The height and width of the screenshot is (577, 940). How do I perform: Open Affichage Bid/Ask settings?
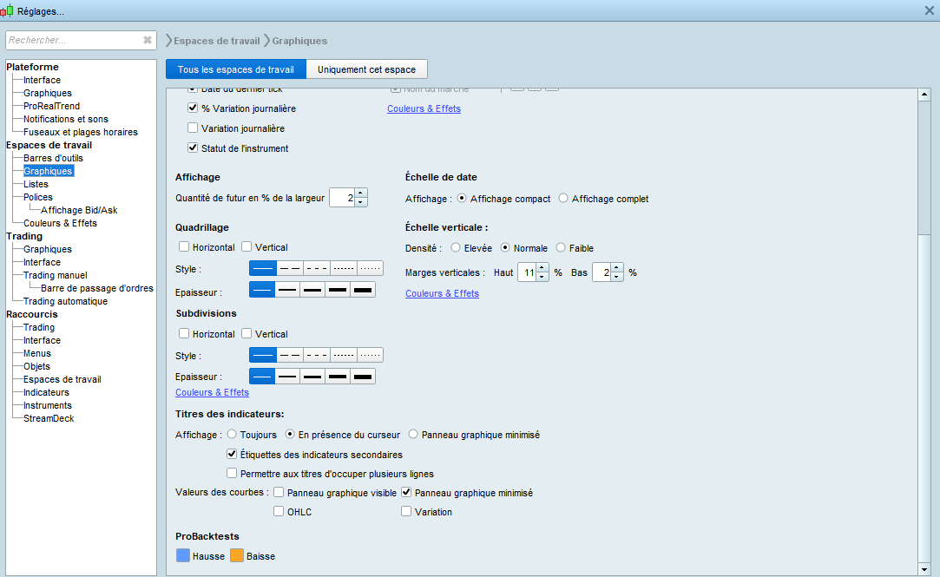[x=79, y=210]
